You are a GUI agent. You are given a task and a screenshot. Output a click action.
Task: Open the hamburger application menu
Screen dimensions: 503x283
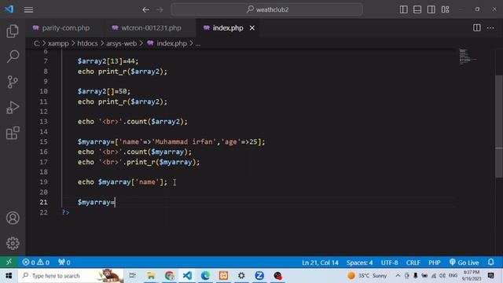point(28,9)
